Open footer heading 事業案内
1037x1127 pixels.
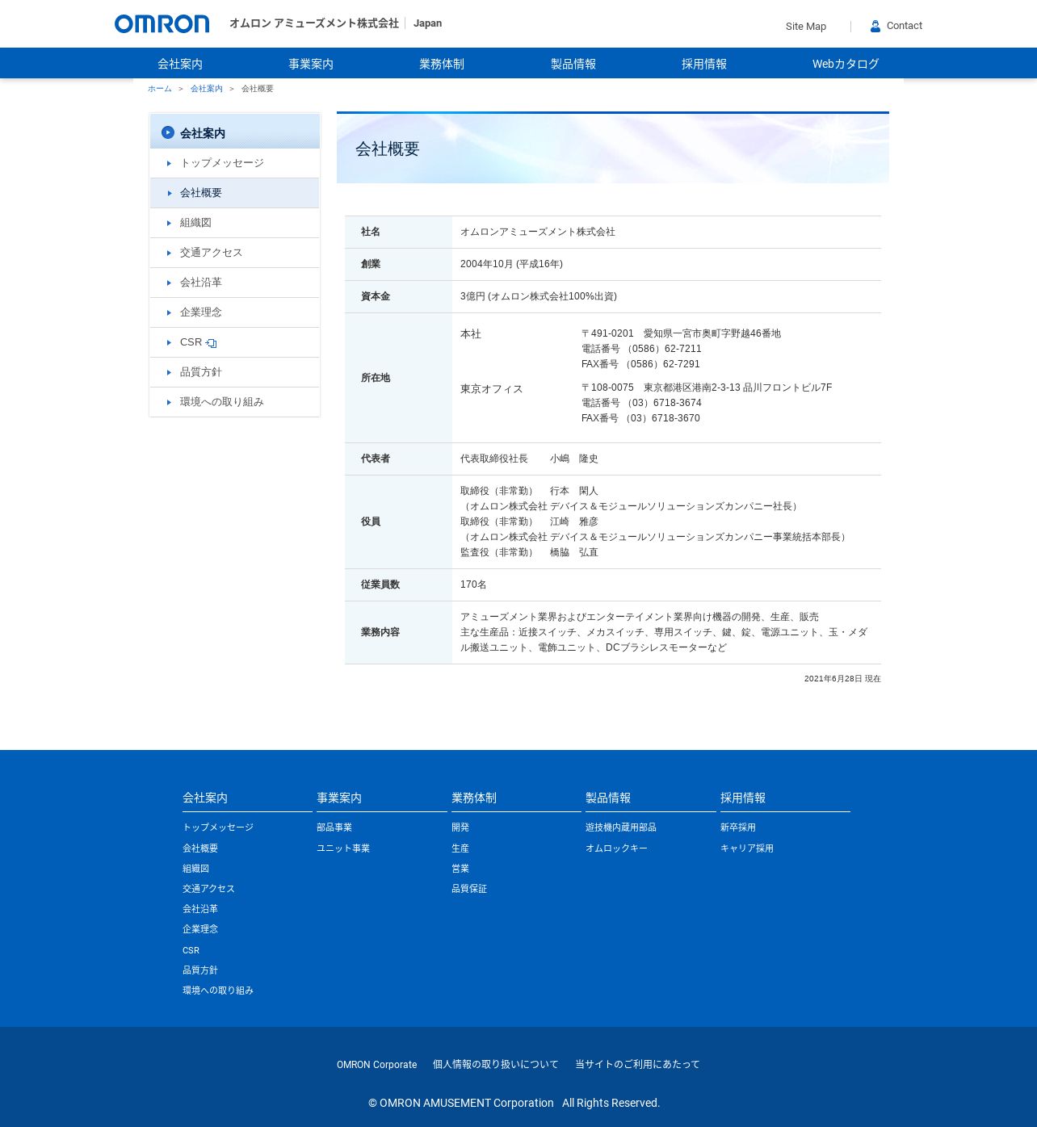(x=339, y=798)
